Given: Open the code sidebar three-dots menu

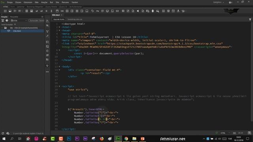Looking at the screenshot, I should tap(47, 72).
